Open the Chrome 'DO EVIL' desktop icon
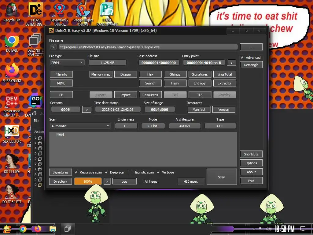 12,43
